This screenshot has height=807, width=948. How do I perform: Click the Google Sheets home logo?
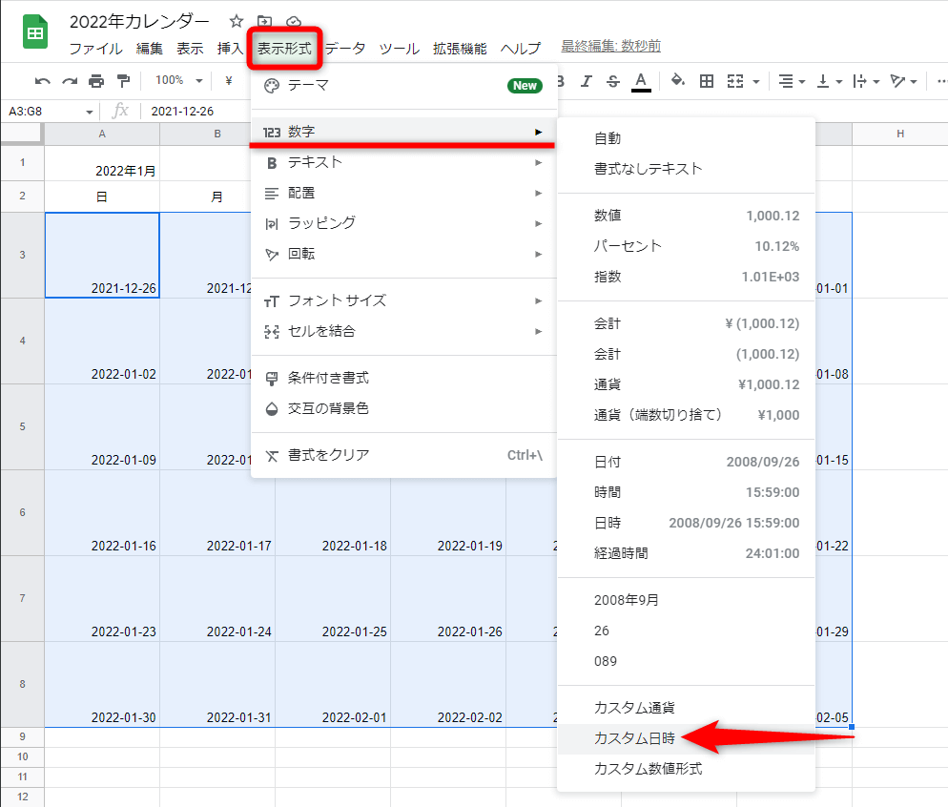tap(35, 33)
